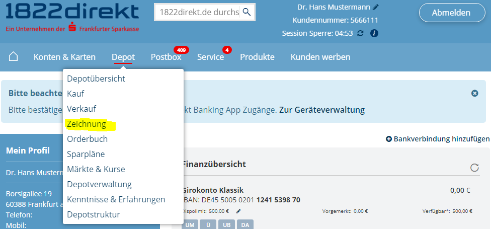Viewport: 491px width, 229px height.
Task: Open Konten & Karten menu
Action: (x=64, y=57)
